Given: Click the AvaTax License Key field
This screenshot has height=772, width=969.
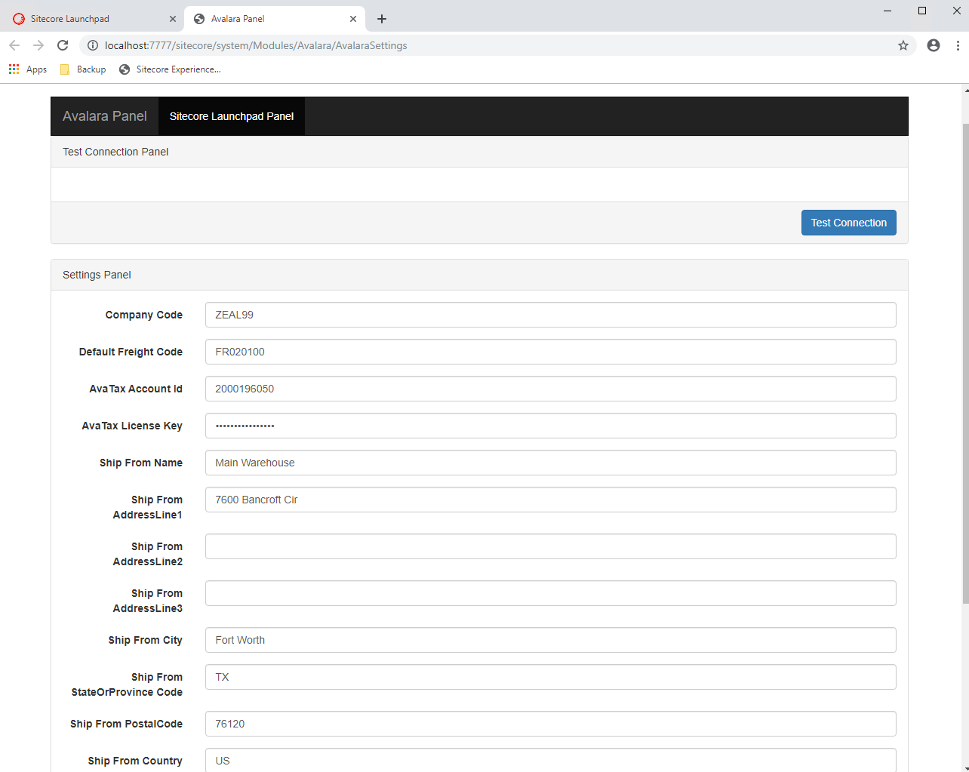Looking at the screenshot, I should pyautogui.click(x=551, y=426).
